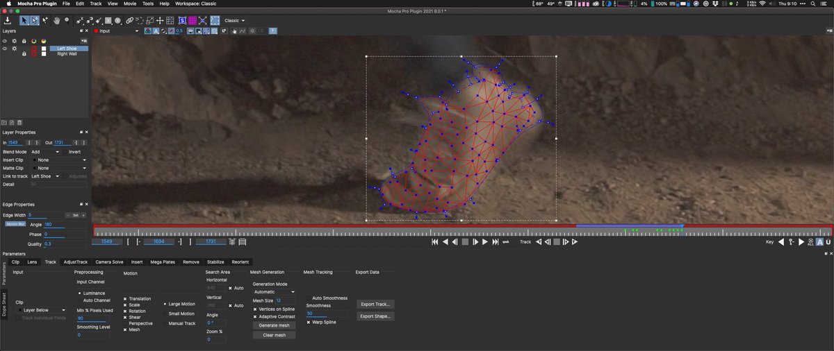
Task: Toggle the Warp Spline checkbox
Action: 309,322
